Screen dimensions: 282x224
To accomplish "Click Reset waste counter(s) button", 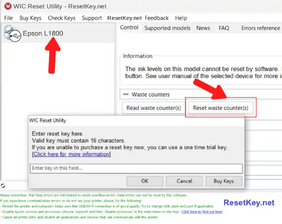I will tap(221, 108).
